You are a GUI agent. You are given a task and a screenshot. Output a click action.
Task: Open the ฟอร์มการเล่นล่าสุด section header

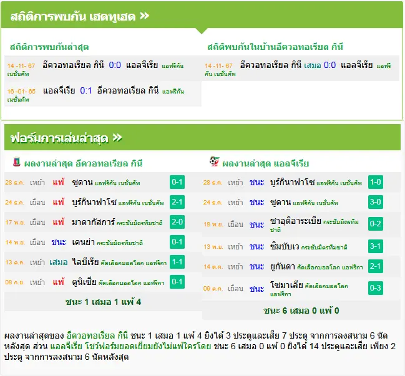tap(202, 137)
